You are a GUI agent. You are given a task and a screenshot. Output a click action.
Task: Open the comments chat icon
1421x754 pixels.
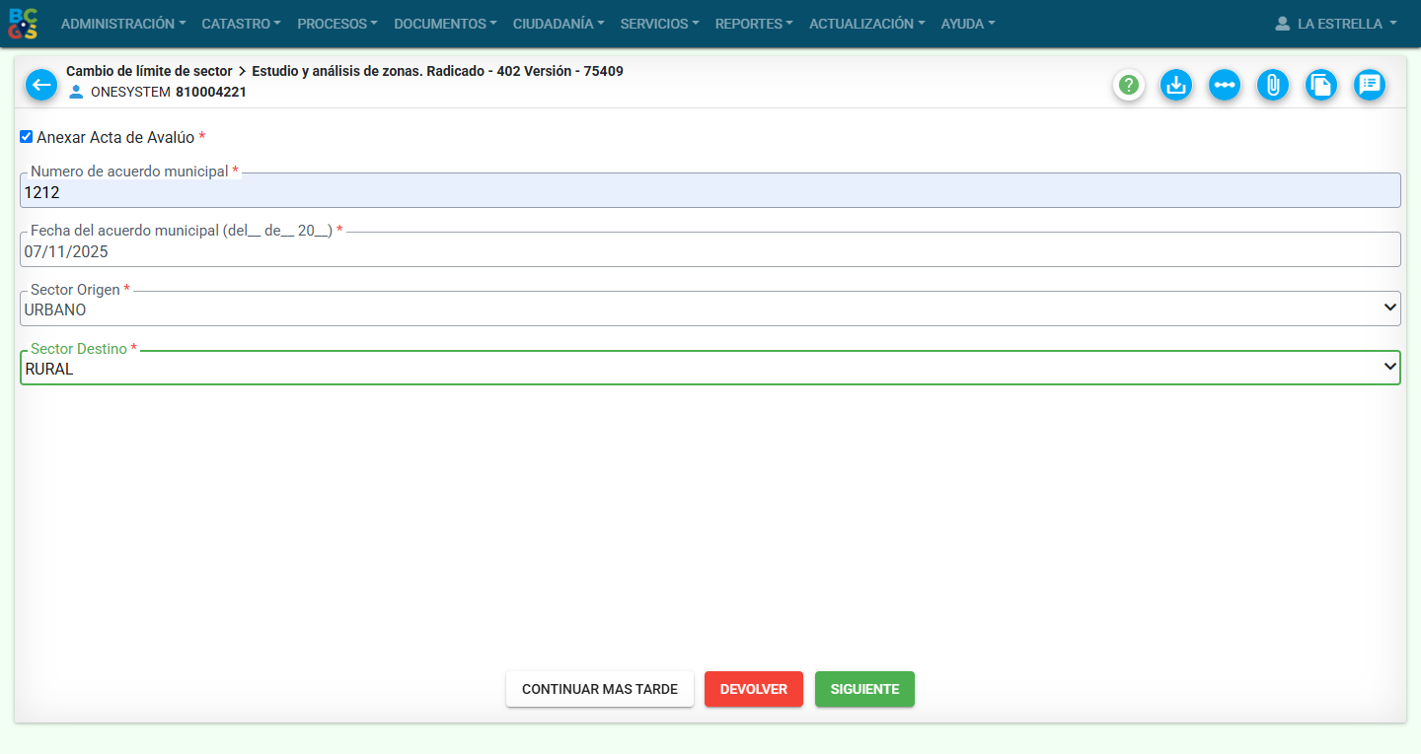[1370, 86]
